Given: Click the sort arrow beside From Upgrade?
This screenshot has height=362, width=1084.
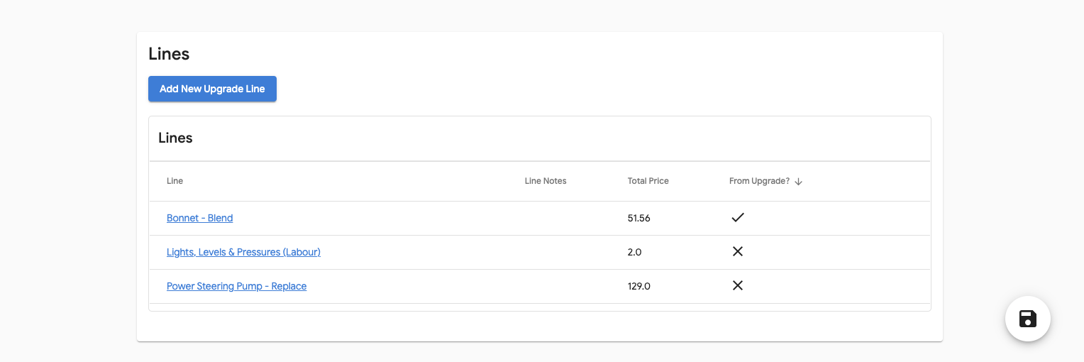Looking at the screenshot, I should point(799,182).
